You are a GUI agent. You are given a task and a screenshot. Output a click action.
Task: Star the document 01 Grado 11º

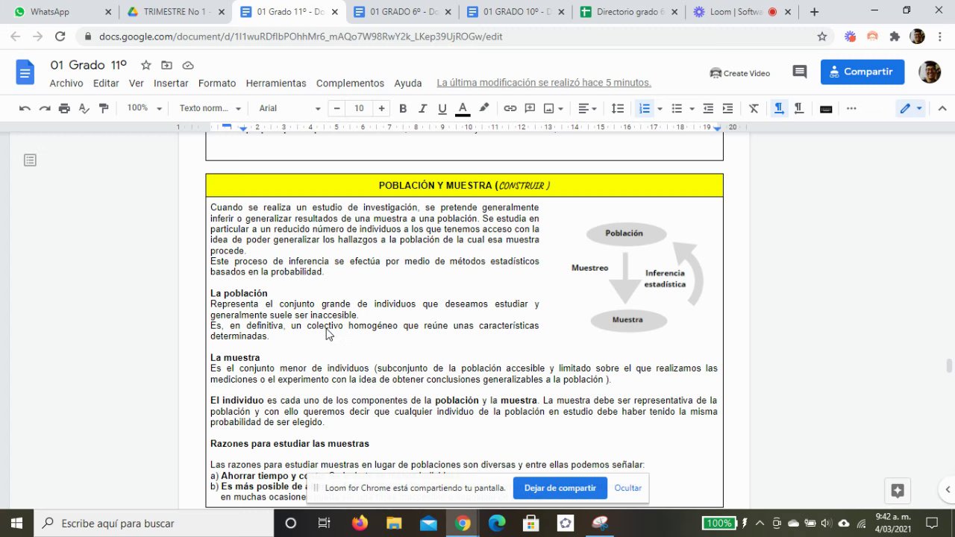point(146,65)
